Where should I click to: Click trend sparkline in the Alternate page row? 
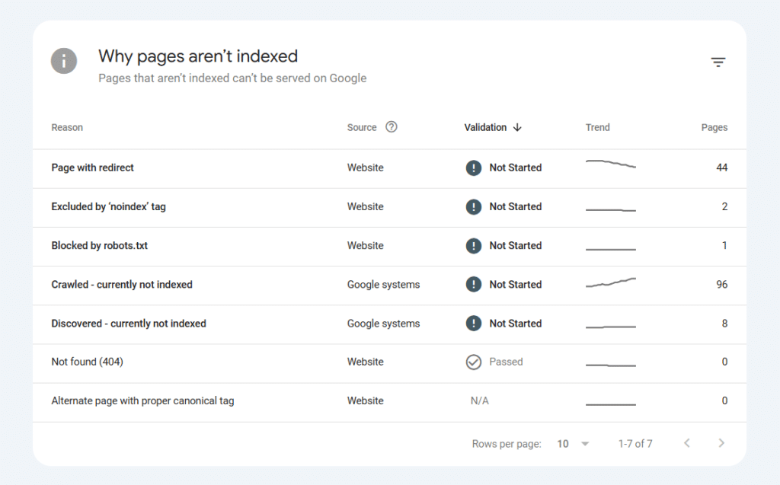pyautogui.click(x=611, y=404)
